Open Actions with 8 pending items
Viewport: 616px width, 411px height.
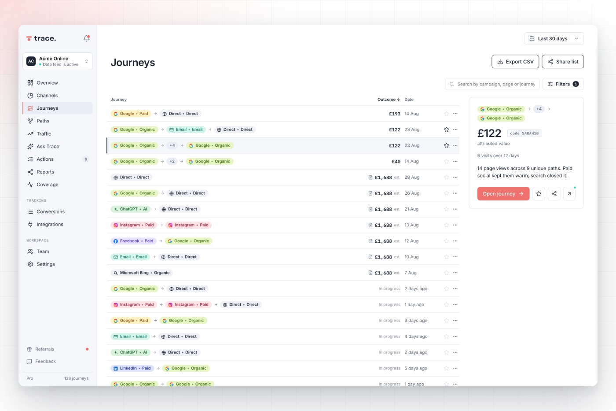58,159
